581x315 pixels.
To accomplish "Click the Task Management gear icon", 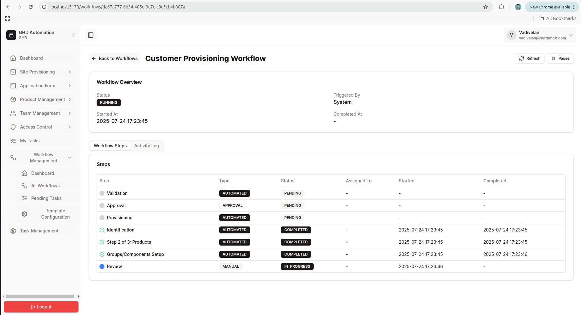I will point(13,231).
